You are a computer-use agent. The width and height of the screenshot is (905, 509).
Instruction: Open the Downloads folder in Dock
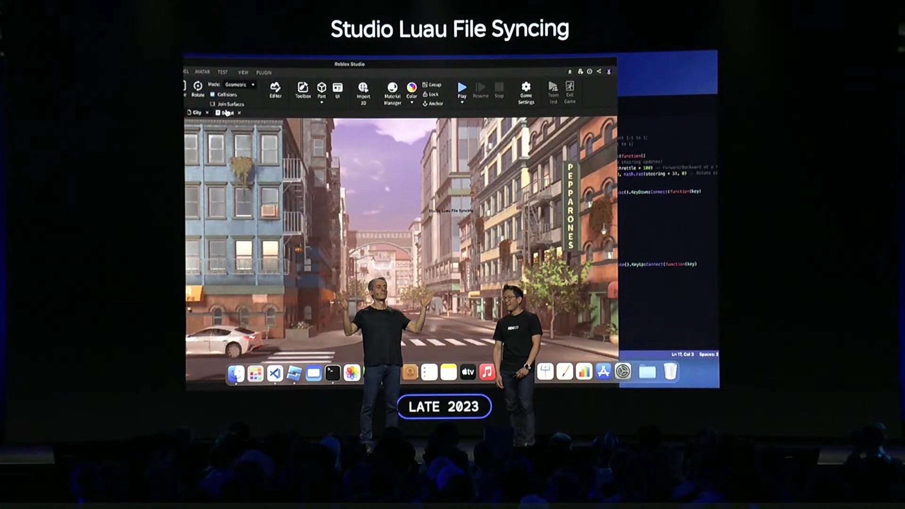pos(647,372)
